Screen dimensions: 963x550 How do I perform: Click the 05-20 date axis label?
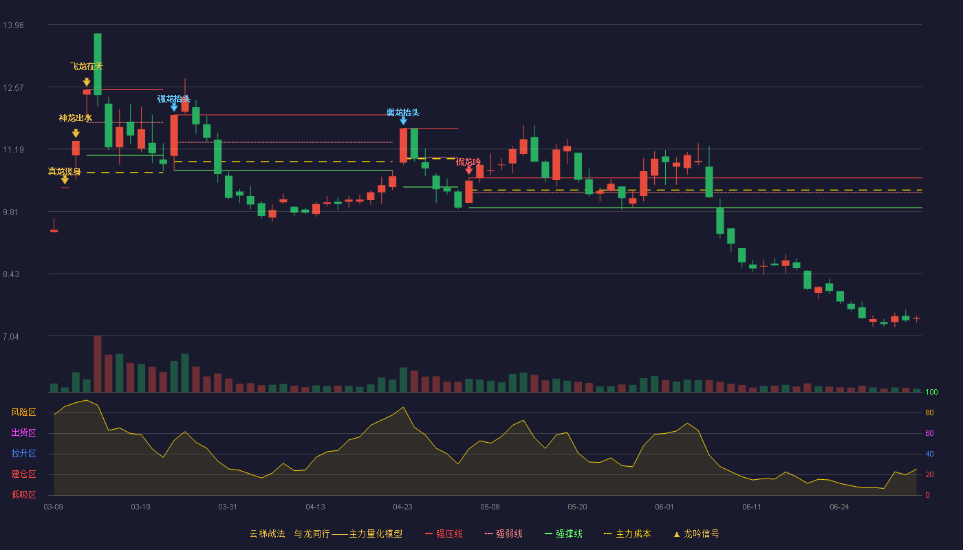point(577,507)
